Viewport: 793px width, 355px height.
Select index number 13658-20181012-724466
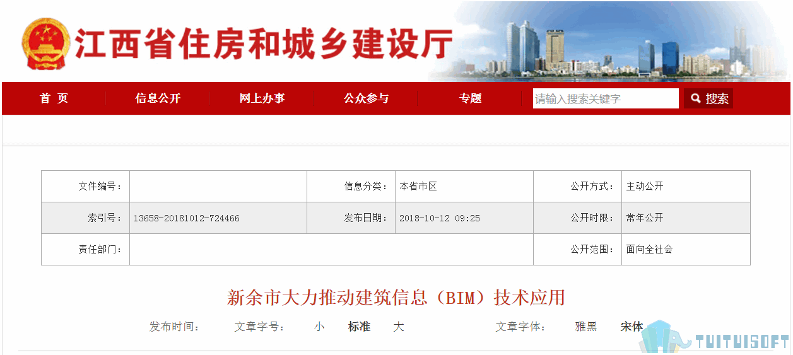(186, 218)
